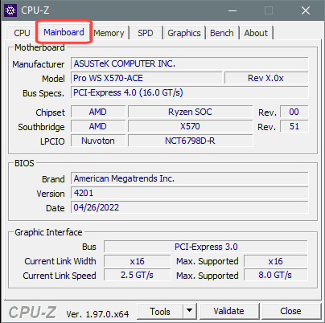Viewport: 325px width, 323px height.
Task: Click the Rev X.0x field
Action: (266, 78)
